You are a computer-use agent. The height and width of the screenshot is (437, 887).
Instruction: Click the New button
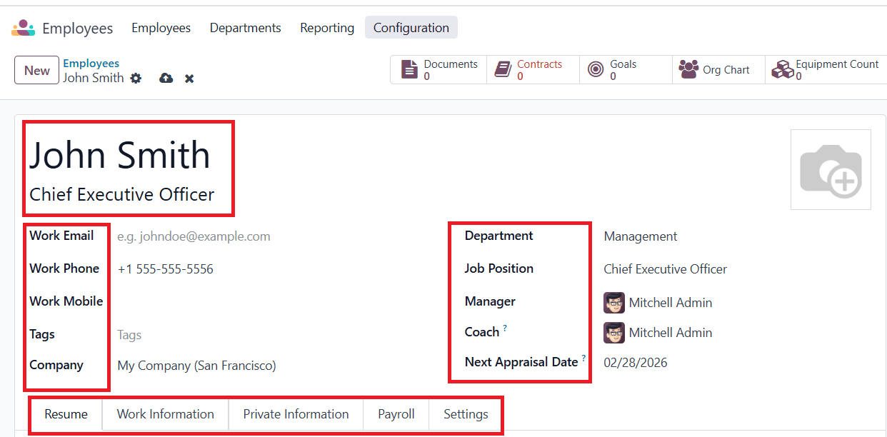pos(36,71)
